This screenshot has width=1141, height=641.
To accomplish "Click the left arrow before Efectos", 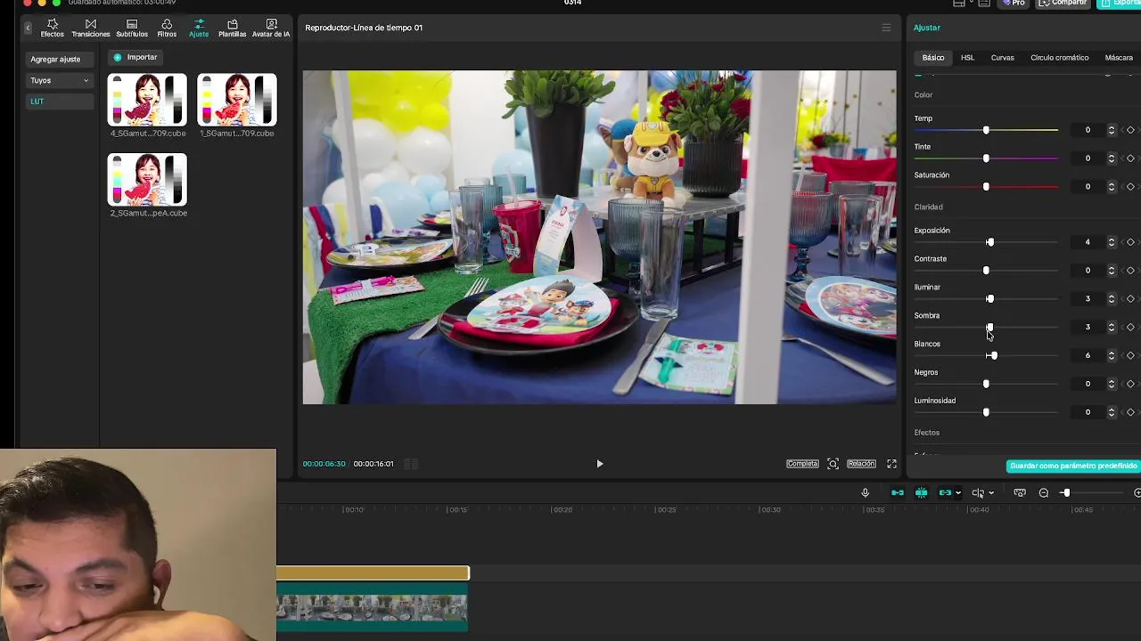I will tap(28, 28).
